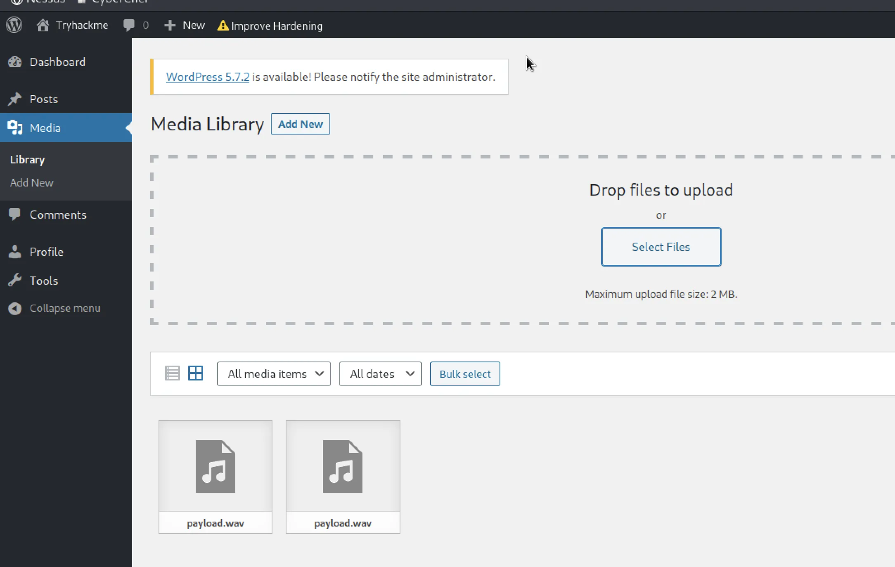The image size is (895, 567).
Task: Click the Tools wrench icon in sidebar
Action: click(x=15, y=281)
